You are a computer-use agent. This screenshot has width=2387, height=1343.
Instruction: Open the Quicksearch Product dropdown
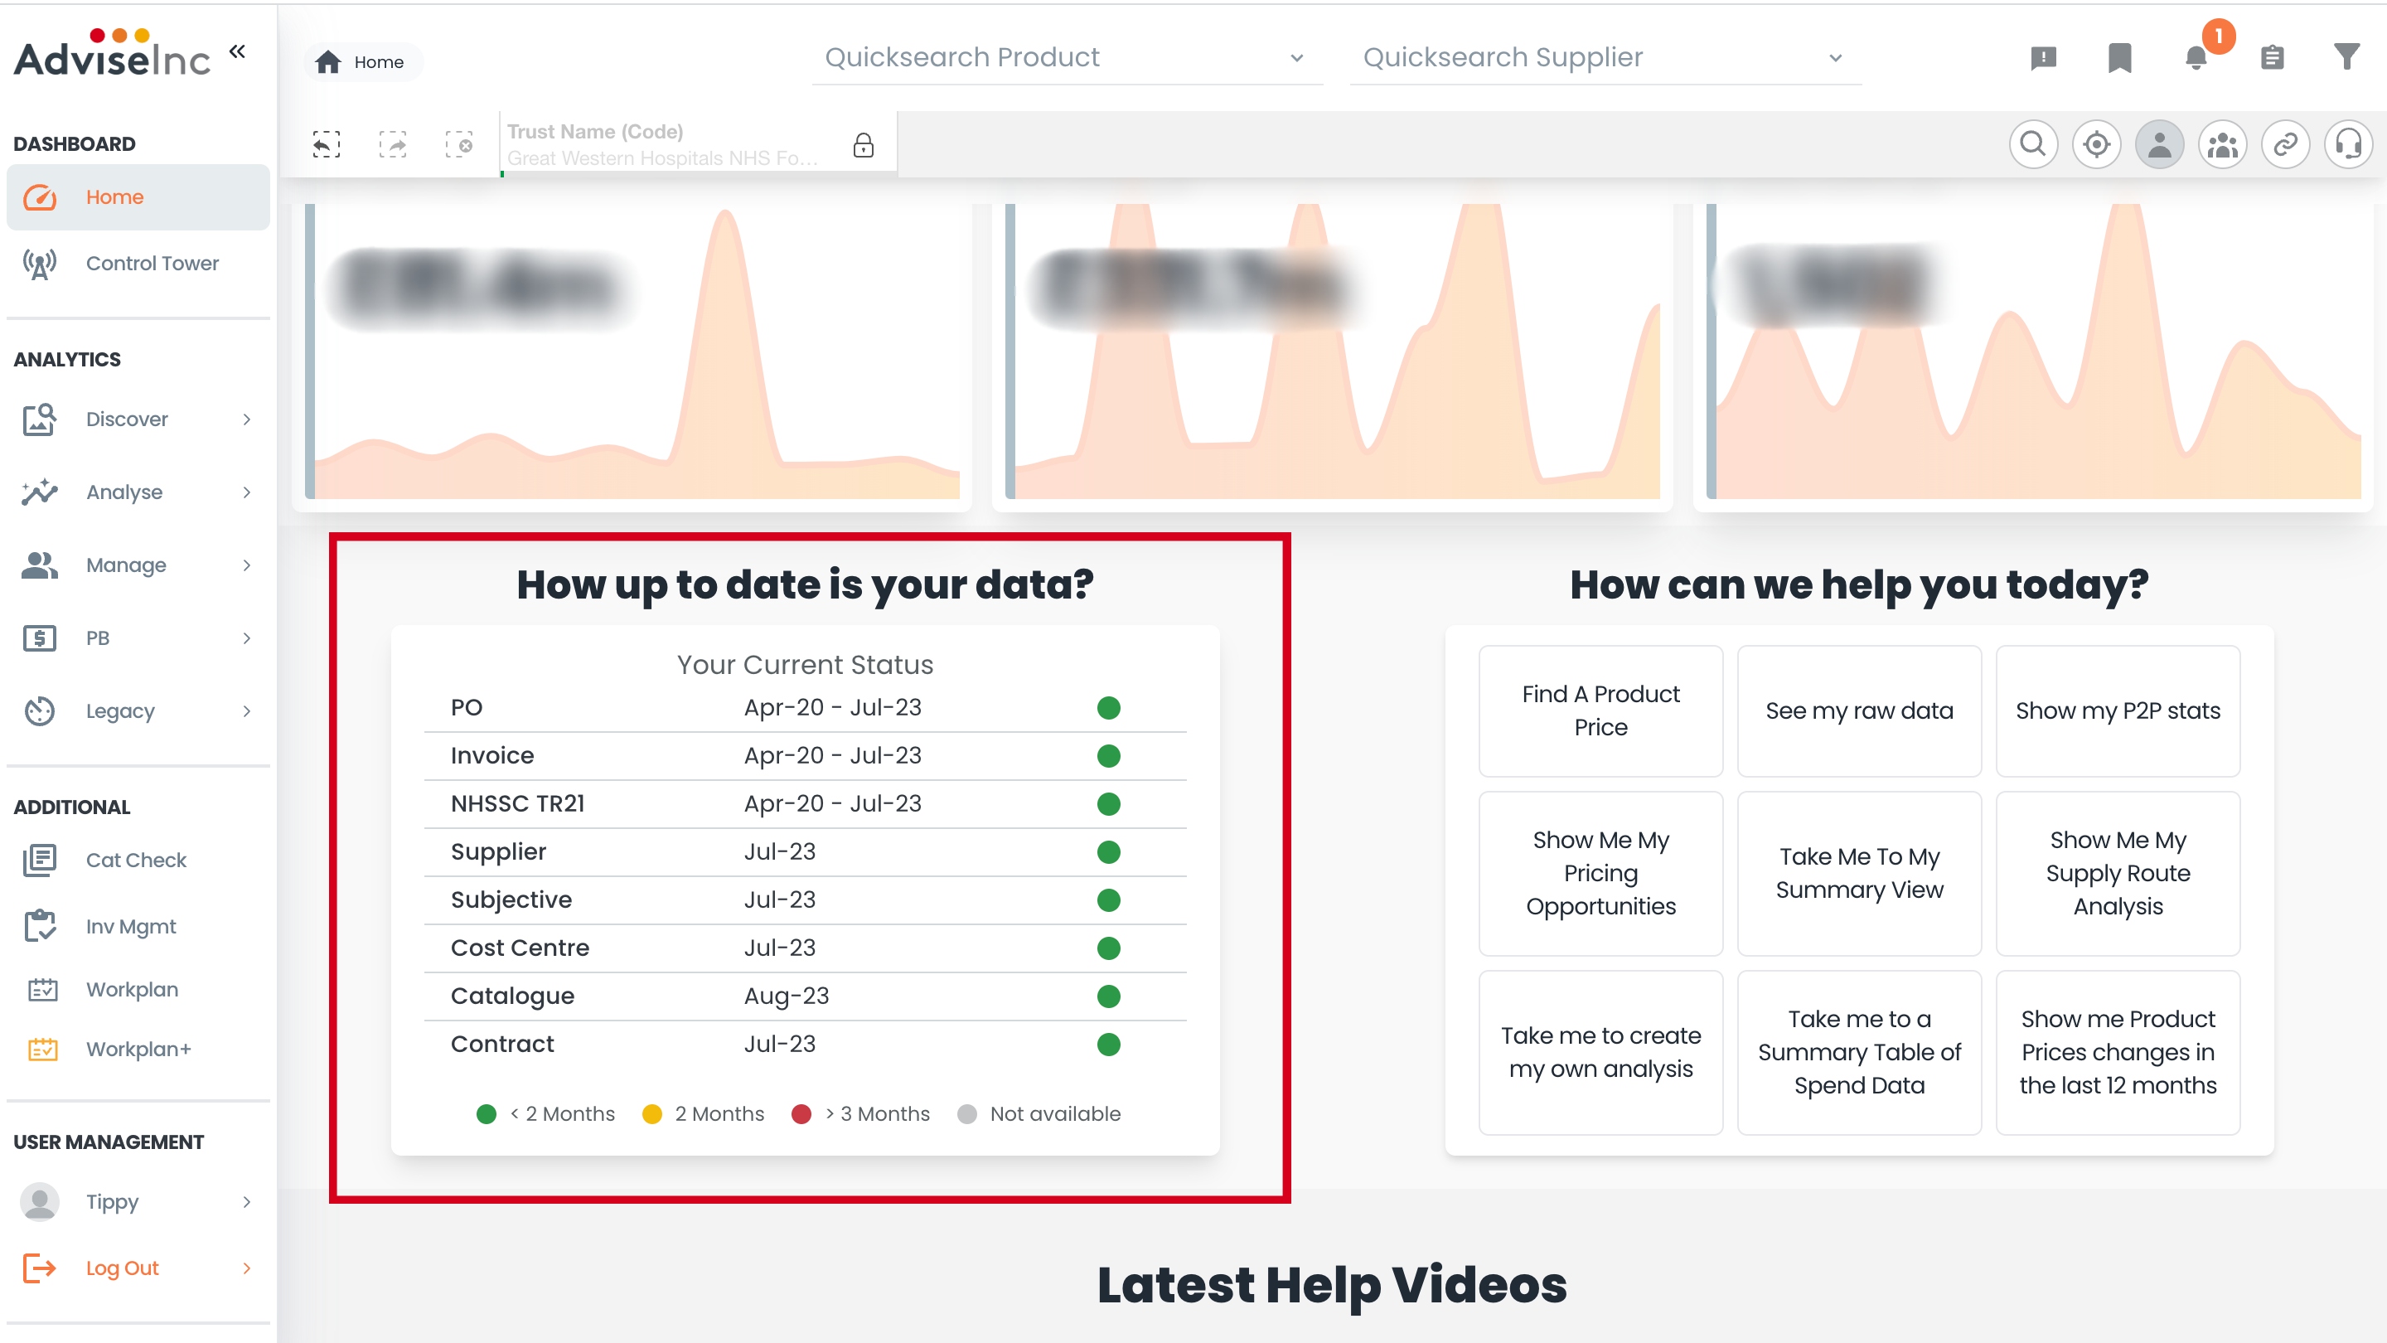click(x=1066, y=57)
